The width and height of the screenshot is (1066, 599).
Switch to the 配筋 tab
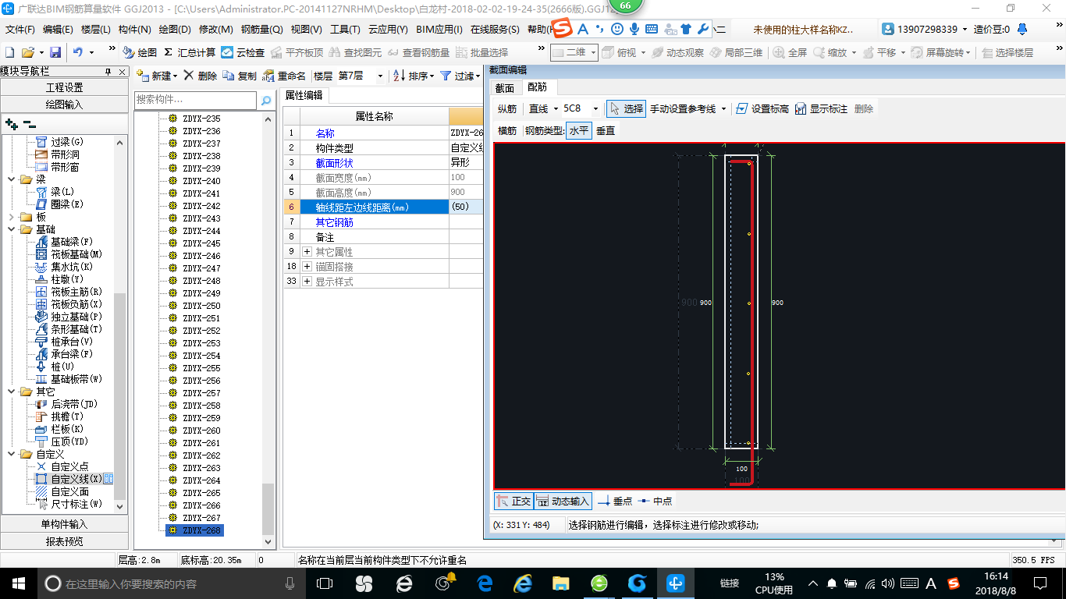537,87
